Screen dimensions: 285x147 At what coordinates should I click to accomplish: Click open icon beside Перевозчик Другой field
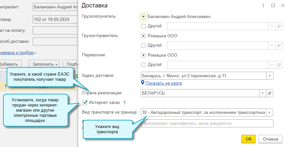pyautogui.click(x=279, y=65)
